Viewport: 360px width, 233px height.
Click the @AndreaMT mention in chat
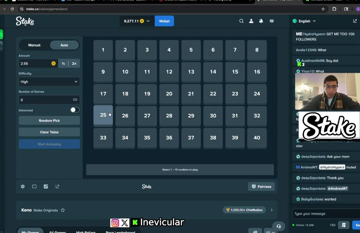tap(337, 189)
